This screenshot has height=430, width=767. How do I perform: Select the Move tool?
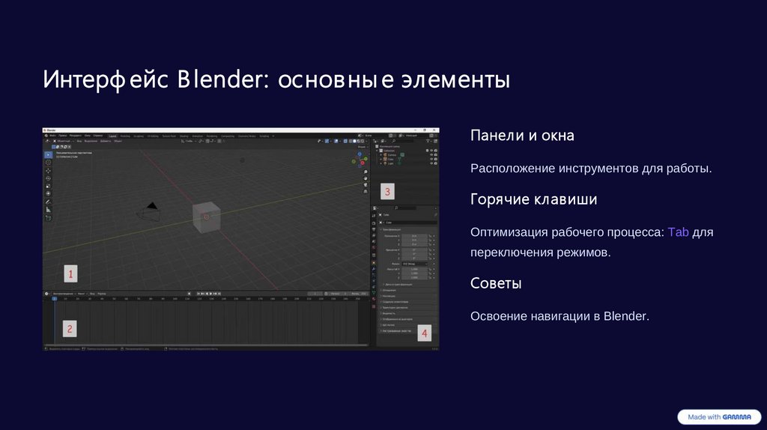48,171
